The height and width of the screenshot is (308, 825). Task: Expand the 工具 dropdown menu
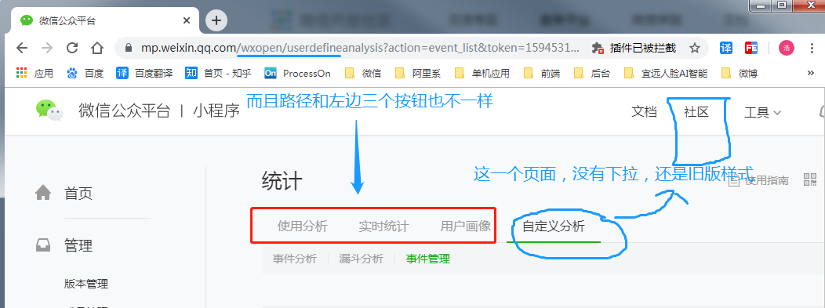[x=762, y=113]
